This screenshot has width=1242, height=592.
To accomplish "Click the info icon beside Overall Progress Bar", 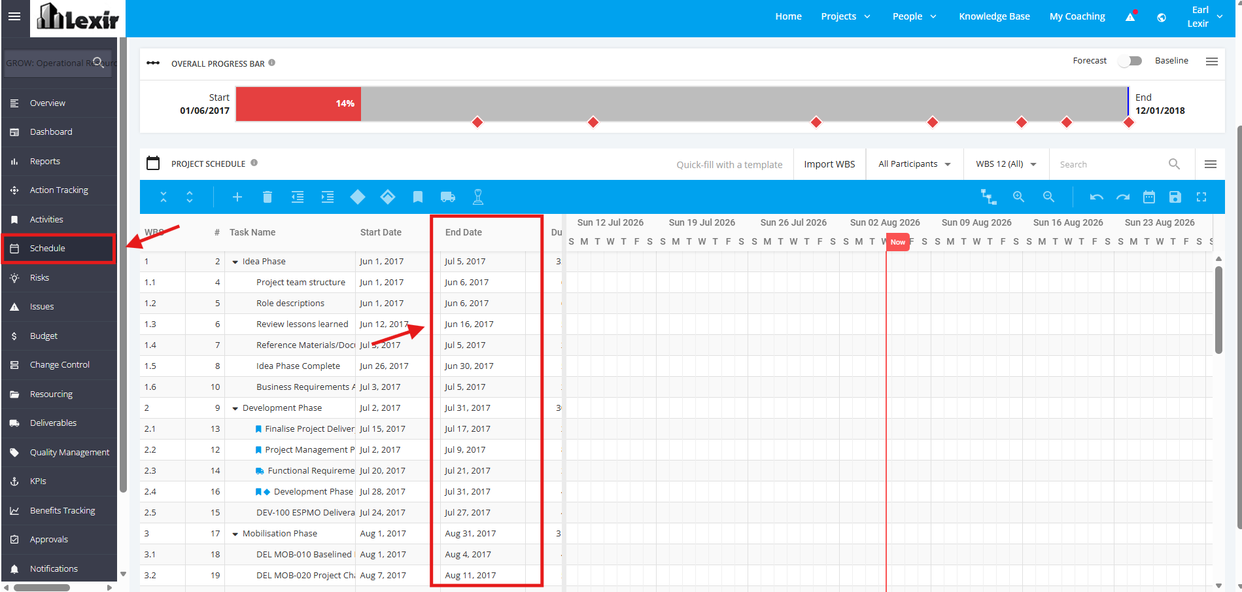I will click(272, 63).
